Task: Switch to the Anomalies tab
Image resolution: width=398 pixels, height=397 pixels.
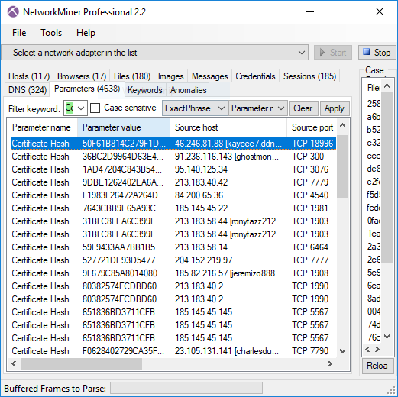Action: (188, 90)
